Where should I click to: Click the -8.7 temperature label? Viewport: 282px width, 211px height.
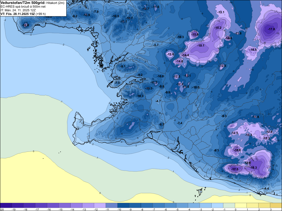(x=162, y=124)
